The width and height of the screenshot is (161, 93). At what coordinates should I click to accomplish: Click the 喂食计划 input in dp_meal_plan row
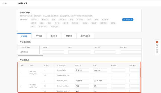(82, 70)
